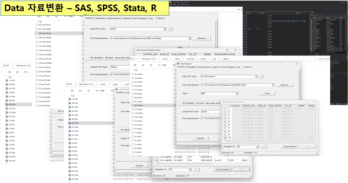Click the file icon of CH.sas7bcat
Viewport: 348px width, 183px height.
coord(37,42)
